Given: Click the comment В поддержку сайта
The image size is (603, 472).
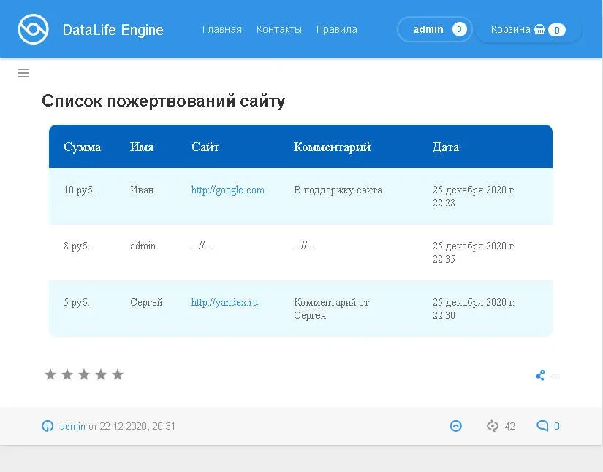Looking at the screenshot, I should tap(338, 190).
